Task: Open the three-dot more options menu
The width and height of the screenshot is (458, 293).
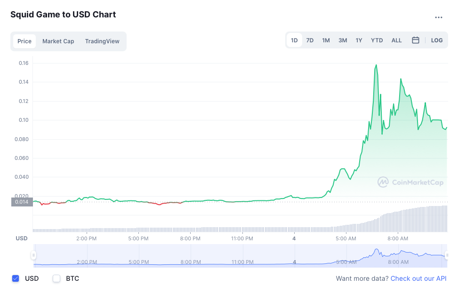Action: tap(438, 17)
